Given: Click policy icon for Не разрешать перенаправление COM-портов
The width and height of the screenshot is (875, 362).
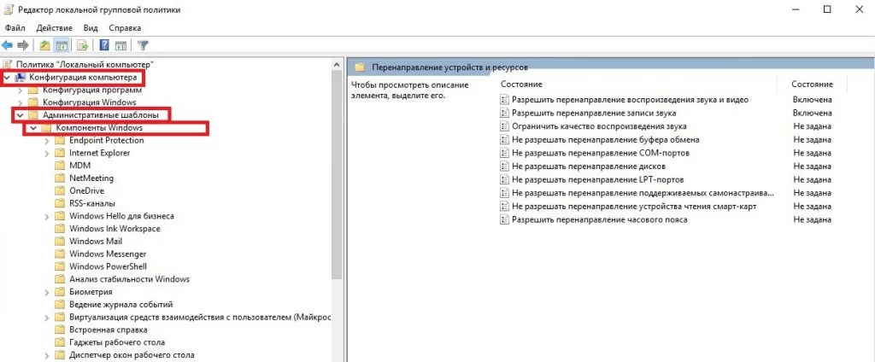Looking at the screenshot, I should coord(504,153).
